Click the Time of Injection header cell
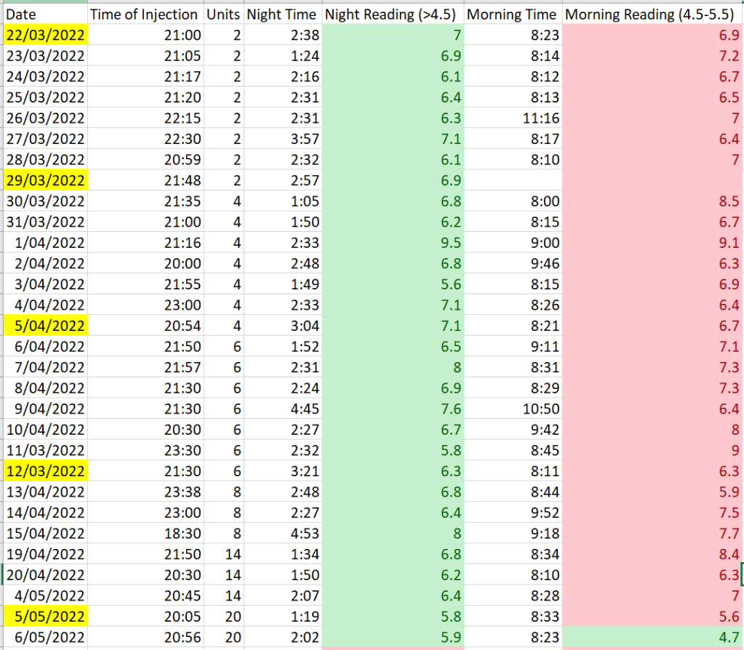 pos(144,15)
